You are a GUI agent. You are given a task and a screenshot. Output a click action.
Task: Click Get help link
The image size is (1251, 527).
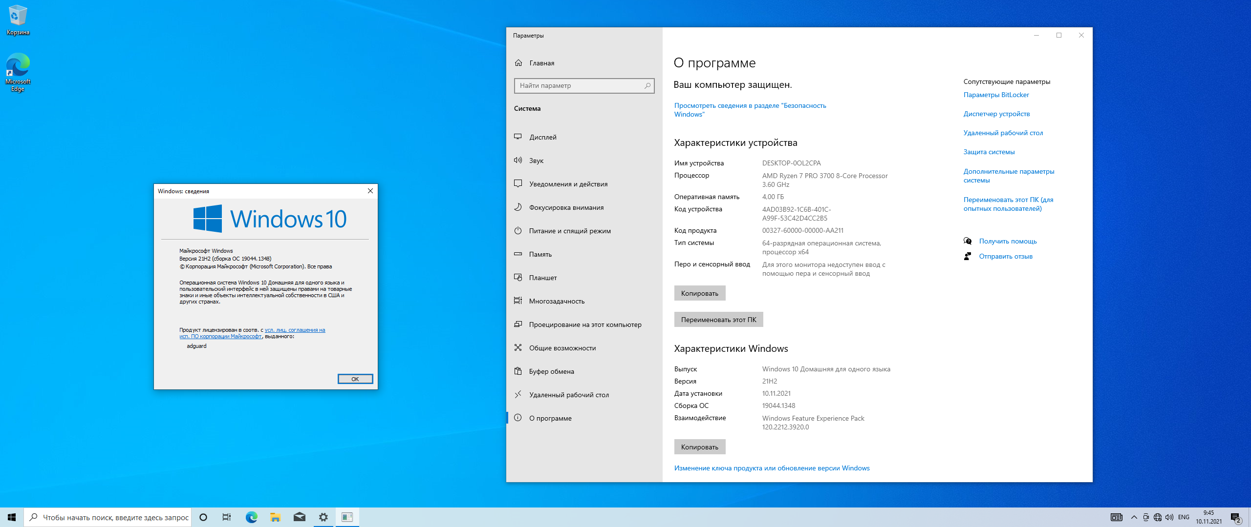[1008, 241]
